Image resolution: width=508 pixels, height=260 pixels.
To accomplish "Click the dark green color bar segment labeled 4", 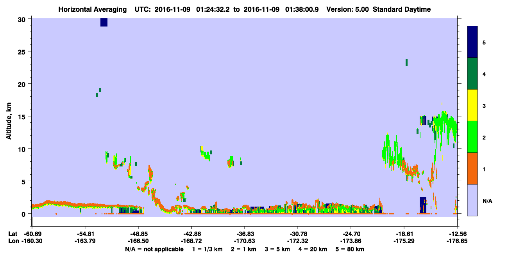I will point(472,74).
